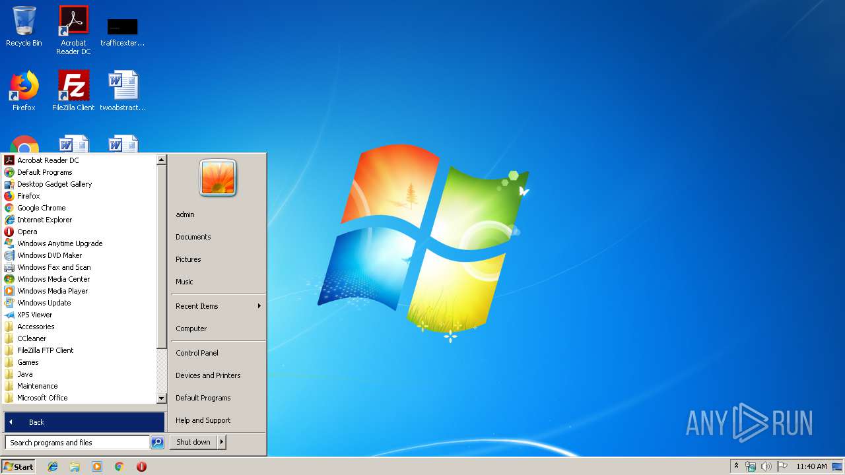Click the Shut down button

point(193,442)
